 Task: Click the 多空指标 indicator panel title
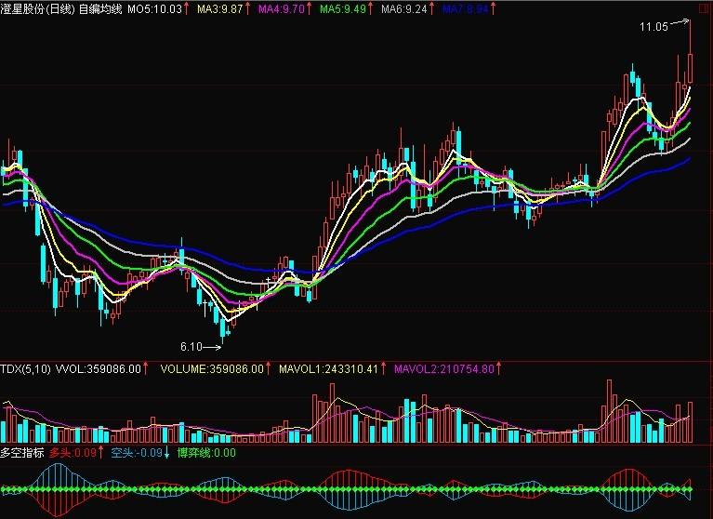[x=22, y=453]
